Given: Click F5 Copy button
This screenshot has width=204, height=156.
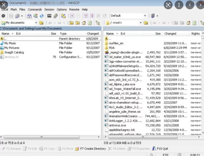Looking at the screenshot, I should click(47, 149).
